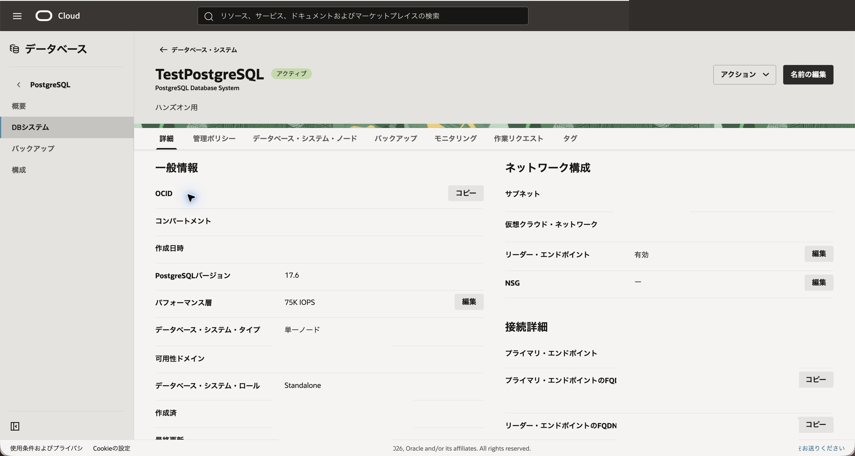Copy the OCID value
Screen dimensions: 855x456
(466, 193)
